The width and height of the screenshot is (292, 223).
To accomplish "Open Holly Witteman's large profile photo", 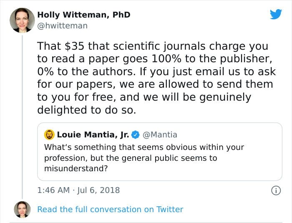I will (x=22, y=20).
